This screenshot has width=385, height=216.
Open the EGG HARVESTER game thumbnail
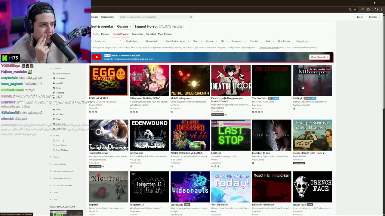pyautogui.click(x=109, y=80)
